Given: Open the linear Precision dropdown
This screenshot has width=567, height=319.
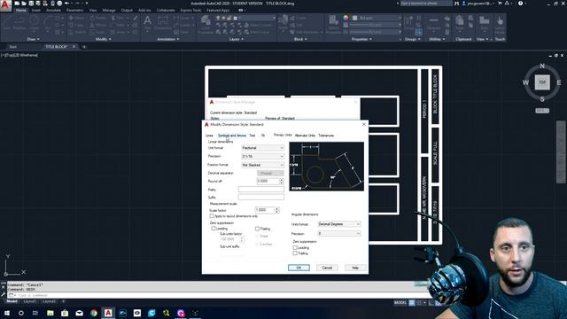Looking at the screenshot, I should point(262,156).
